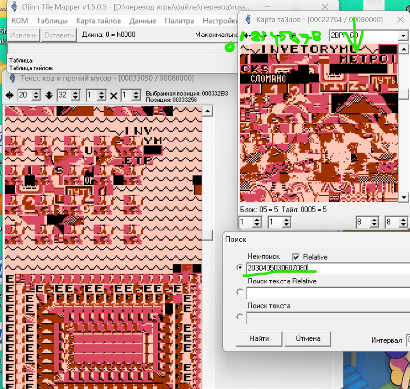Open the Настройки menu
410x389 pixels.
coord(220,21)
